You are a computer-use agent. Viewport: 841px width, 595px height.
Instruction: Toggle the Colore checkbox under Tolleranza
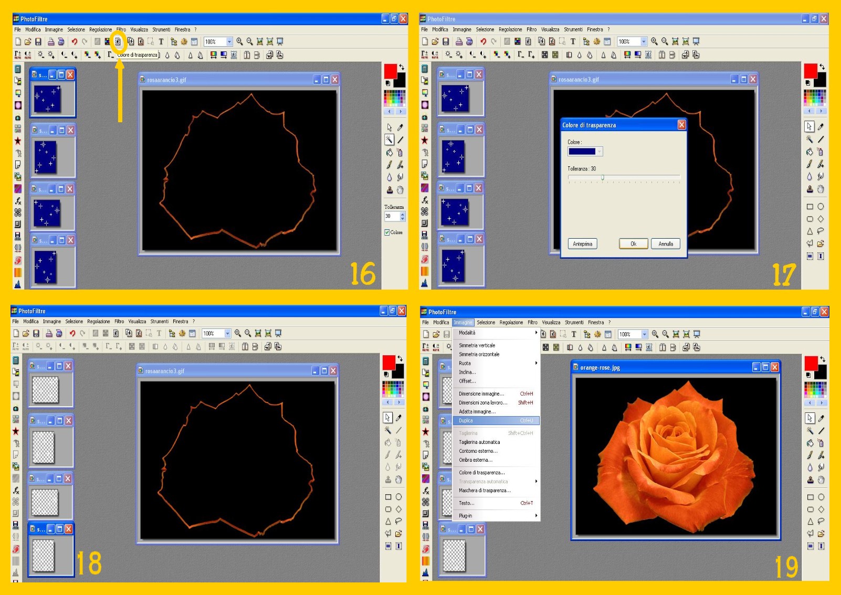pos(387,232)
